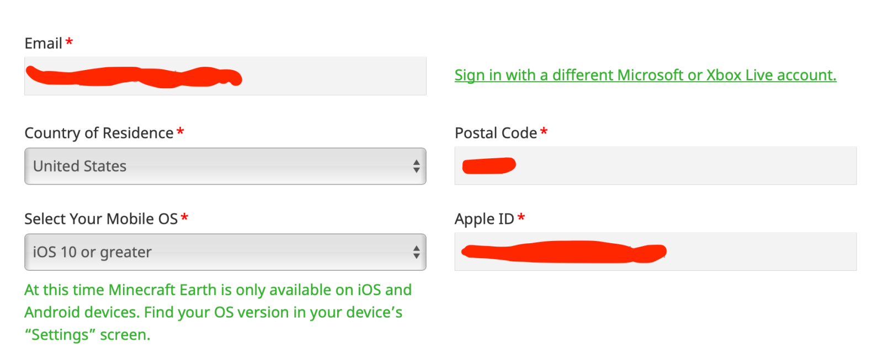Screen dimensions: 883x353
Task: Select the iOS 10 or greater value text
Action: tap(92, 252)
